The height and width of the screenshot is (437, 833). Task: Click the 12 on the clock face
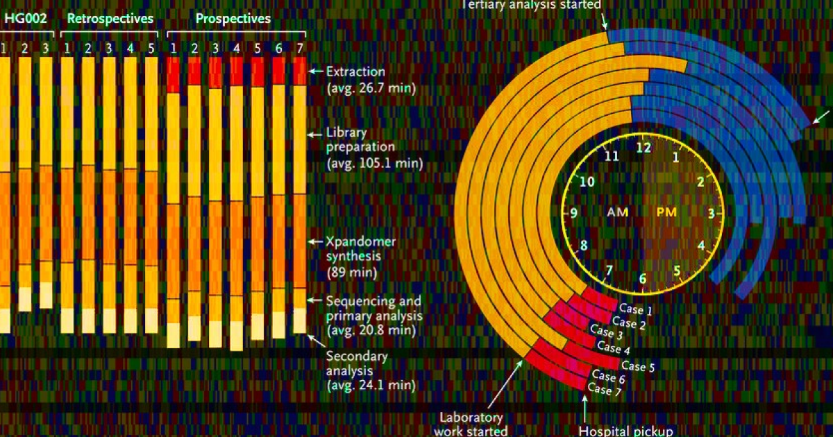click(644, 148)
